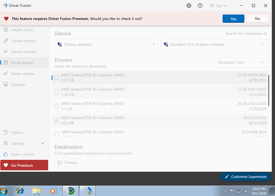
Task: Open the Windows Start orb
Action: (4, 191)
